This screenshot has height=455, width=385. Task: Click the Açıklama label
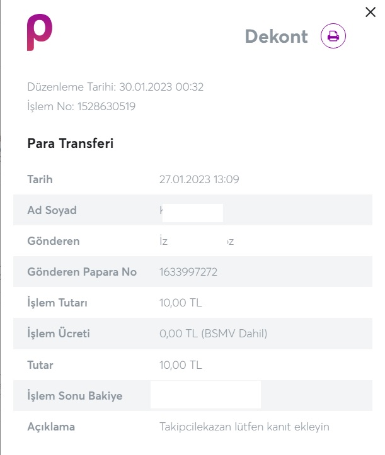point(51,426)
